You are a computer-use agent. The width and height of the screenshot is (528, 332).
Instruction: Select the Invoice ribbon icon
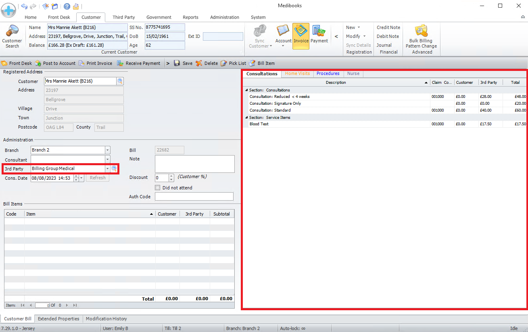tap(301, 32)
